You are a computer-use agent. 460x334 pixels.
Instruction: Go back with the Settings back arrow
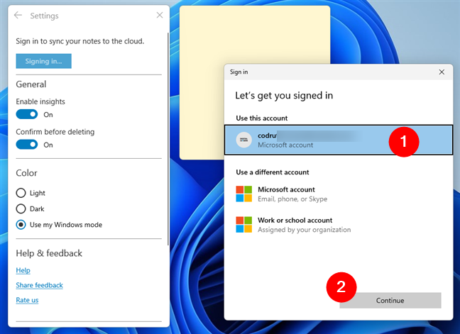pos(18,15)
